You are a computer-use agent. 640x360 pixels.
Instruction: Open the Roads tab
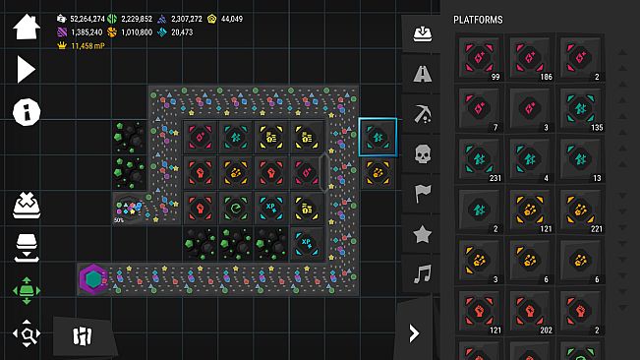pyautogui.click(x=423, y=75)
